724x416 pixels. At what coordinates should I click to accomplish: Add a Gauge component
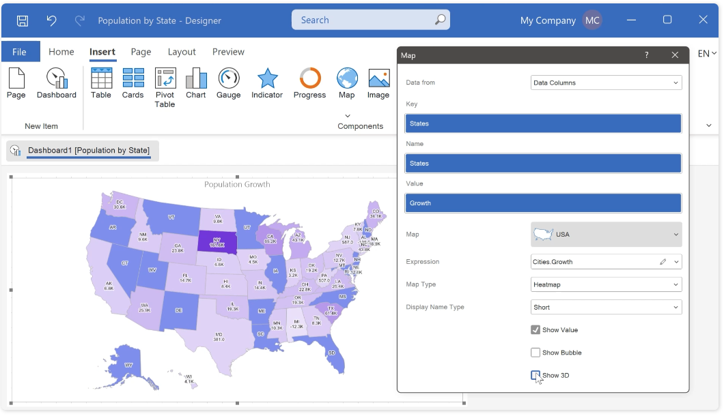[x=229, y=83]
